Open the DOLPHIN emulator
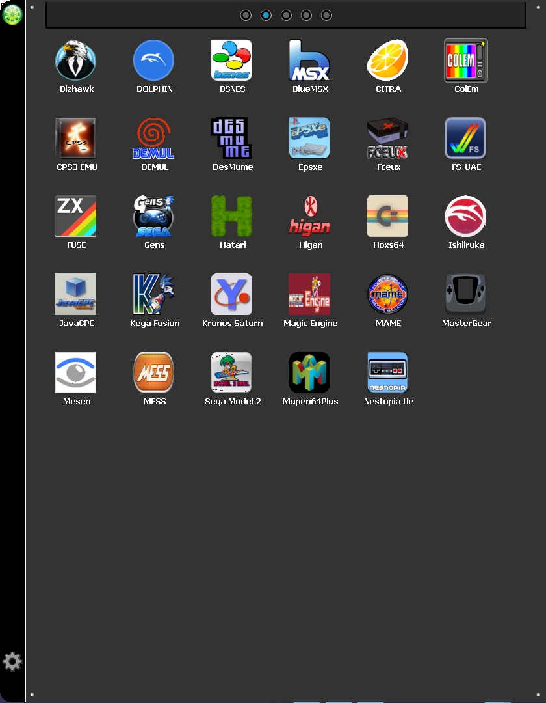 tap(154, 61)
